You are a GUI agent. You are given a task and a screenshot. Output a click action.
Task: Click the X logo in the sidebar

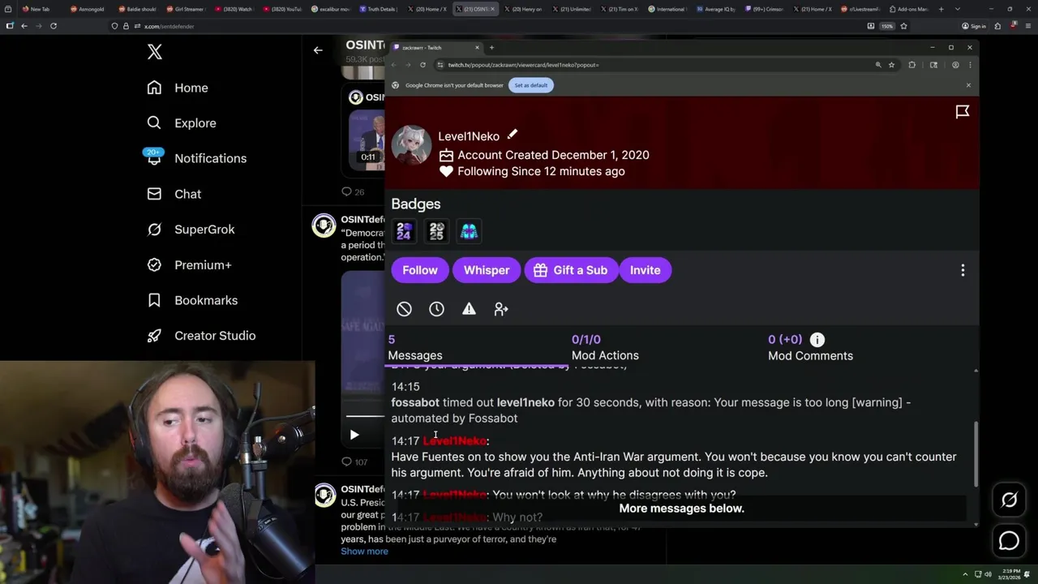pos(155,53)
